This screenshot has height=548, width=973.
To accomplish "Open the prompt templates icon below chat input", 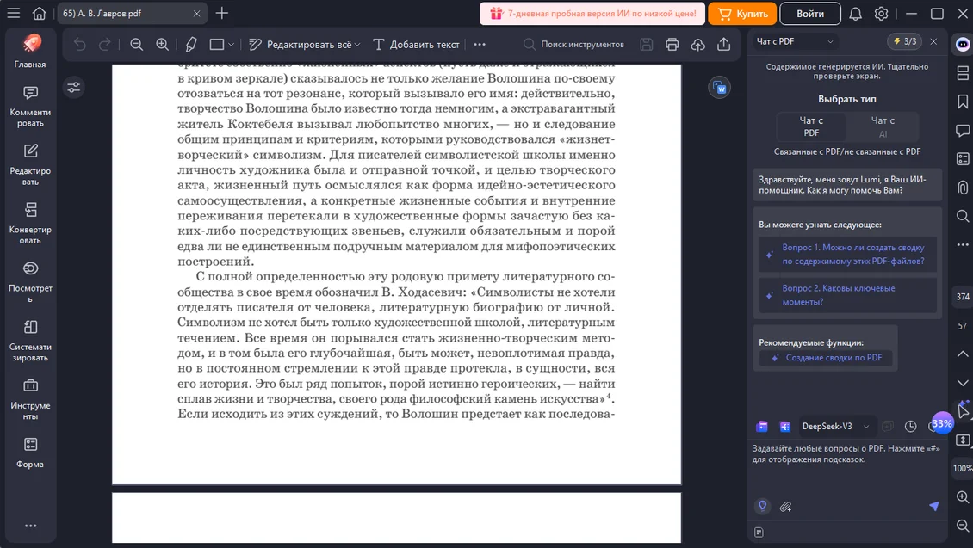I will tap(759, 533).
